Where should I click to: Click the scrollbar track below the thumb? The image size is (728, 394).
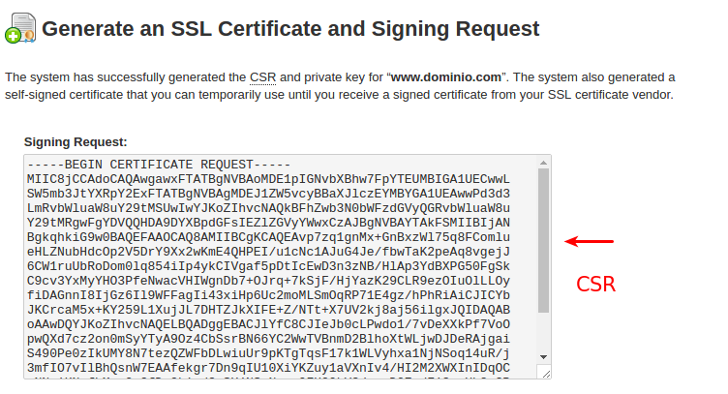coord(544,332)
